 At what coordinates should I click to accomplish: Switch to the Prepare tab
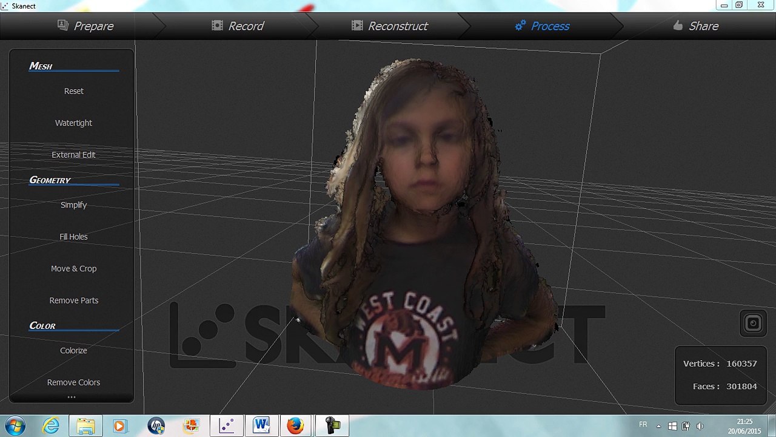coord(85,26)
